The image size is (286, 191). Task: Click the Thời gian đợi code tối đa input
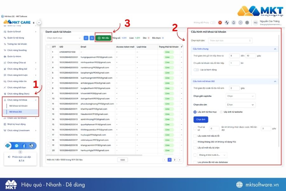(x=234, y=88)
